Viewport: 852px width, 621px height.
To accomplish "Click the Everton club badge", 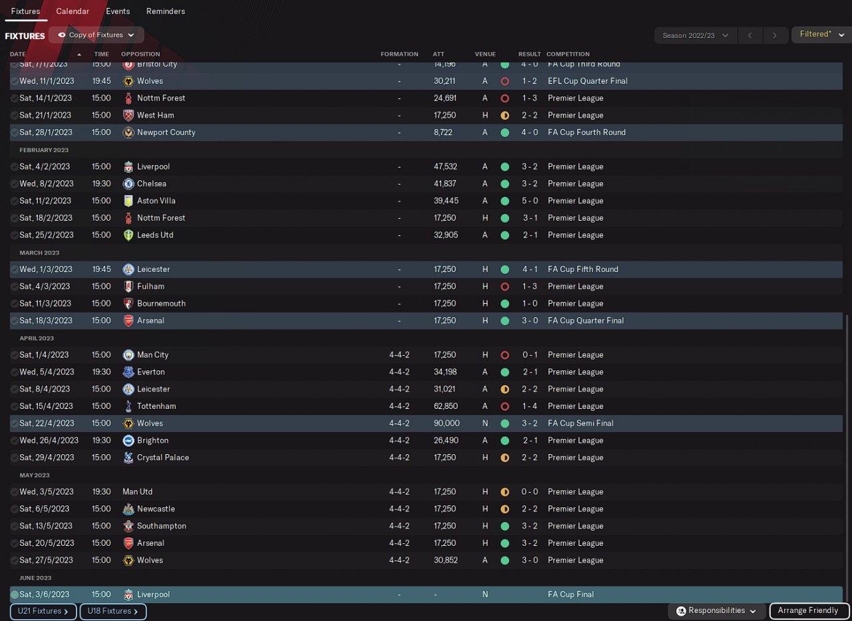I will tap(128, 372).
